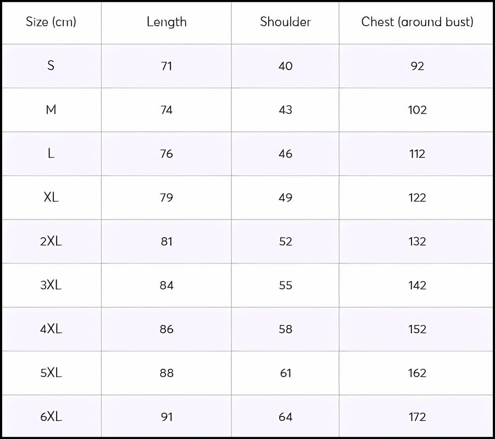Click the XL size row label
The width and height of the screenshot is (495, 439).
point(51,198)
